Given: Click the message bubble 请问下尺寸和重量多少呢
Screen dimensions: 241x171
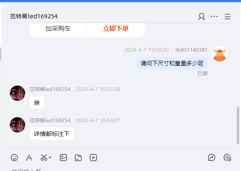Looking at the screenshot, I should 172,63.
